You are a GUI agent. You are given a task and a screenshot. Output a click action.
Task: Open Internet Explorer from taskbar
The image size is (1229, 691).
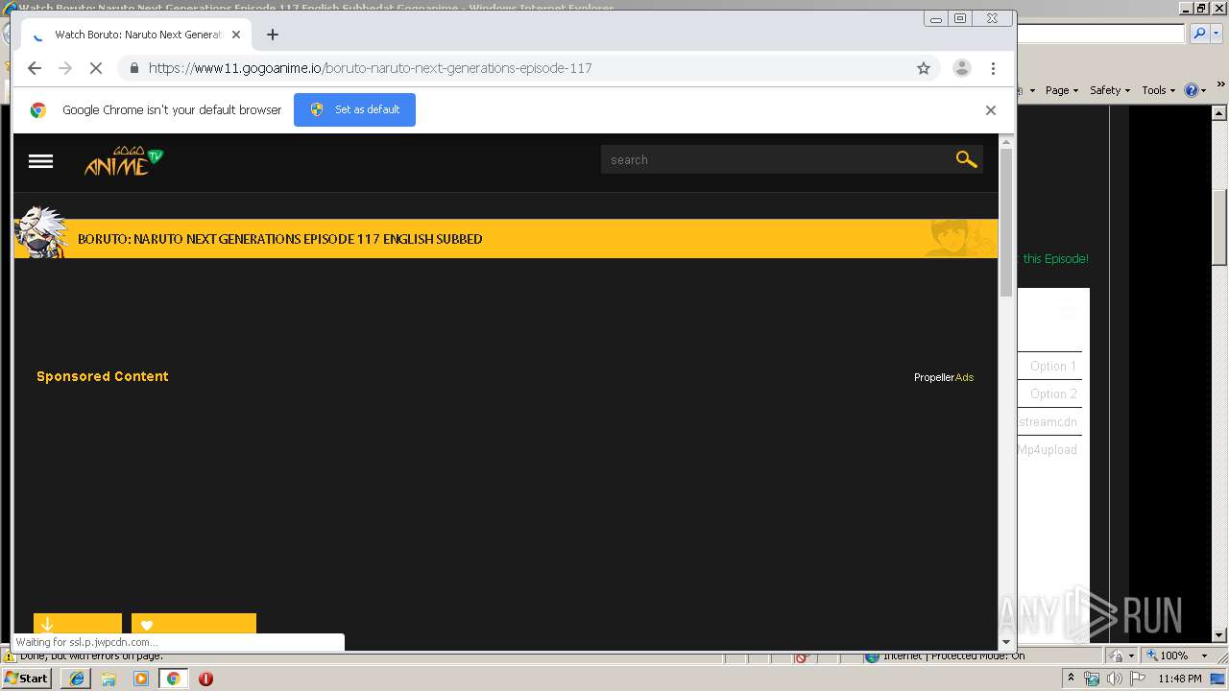point(76,679)
